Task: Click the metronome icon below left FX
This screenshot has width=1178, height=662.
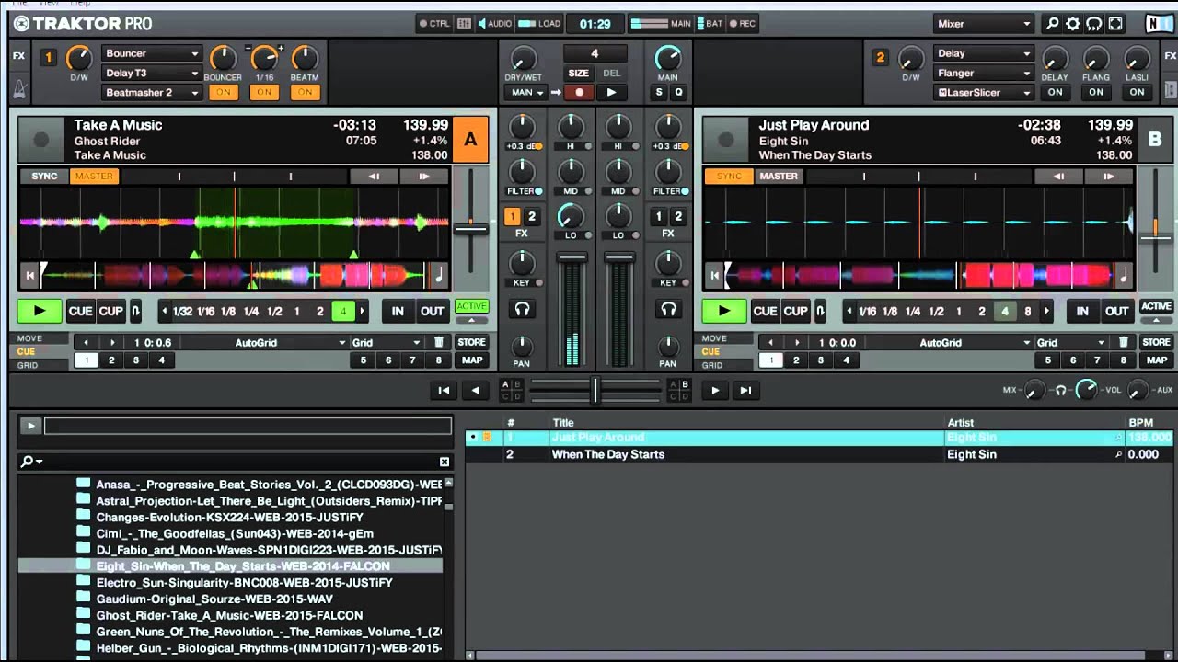Action: (x=18, y=90)
